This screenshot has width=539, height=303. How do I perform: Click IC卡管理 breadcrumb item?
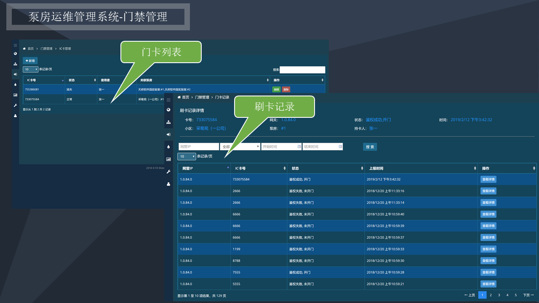click(65, 49)
